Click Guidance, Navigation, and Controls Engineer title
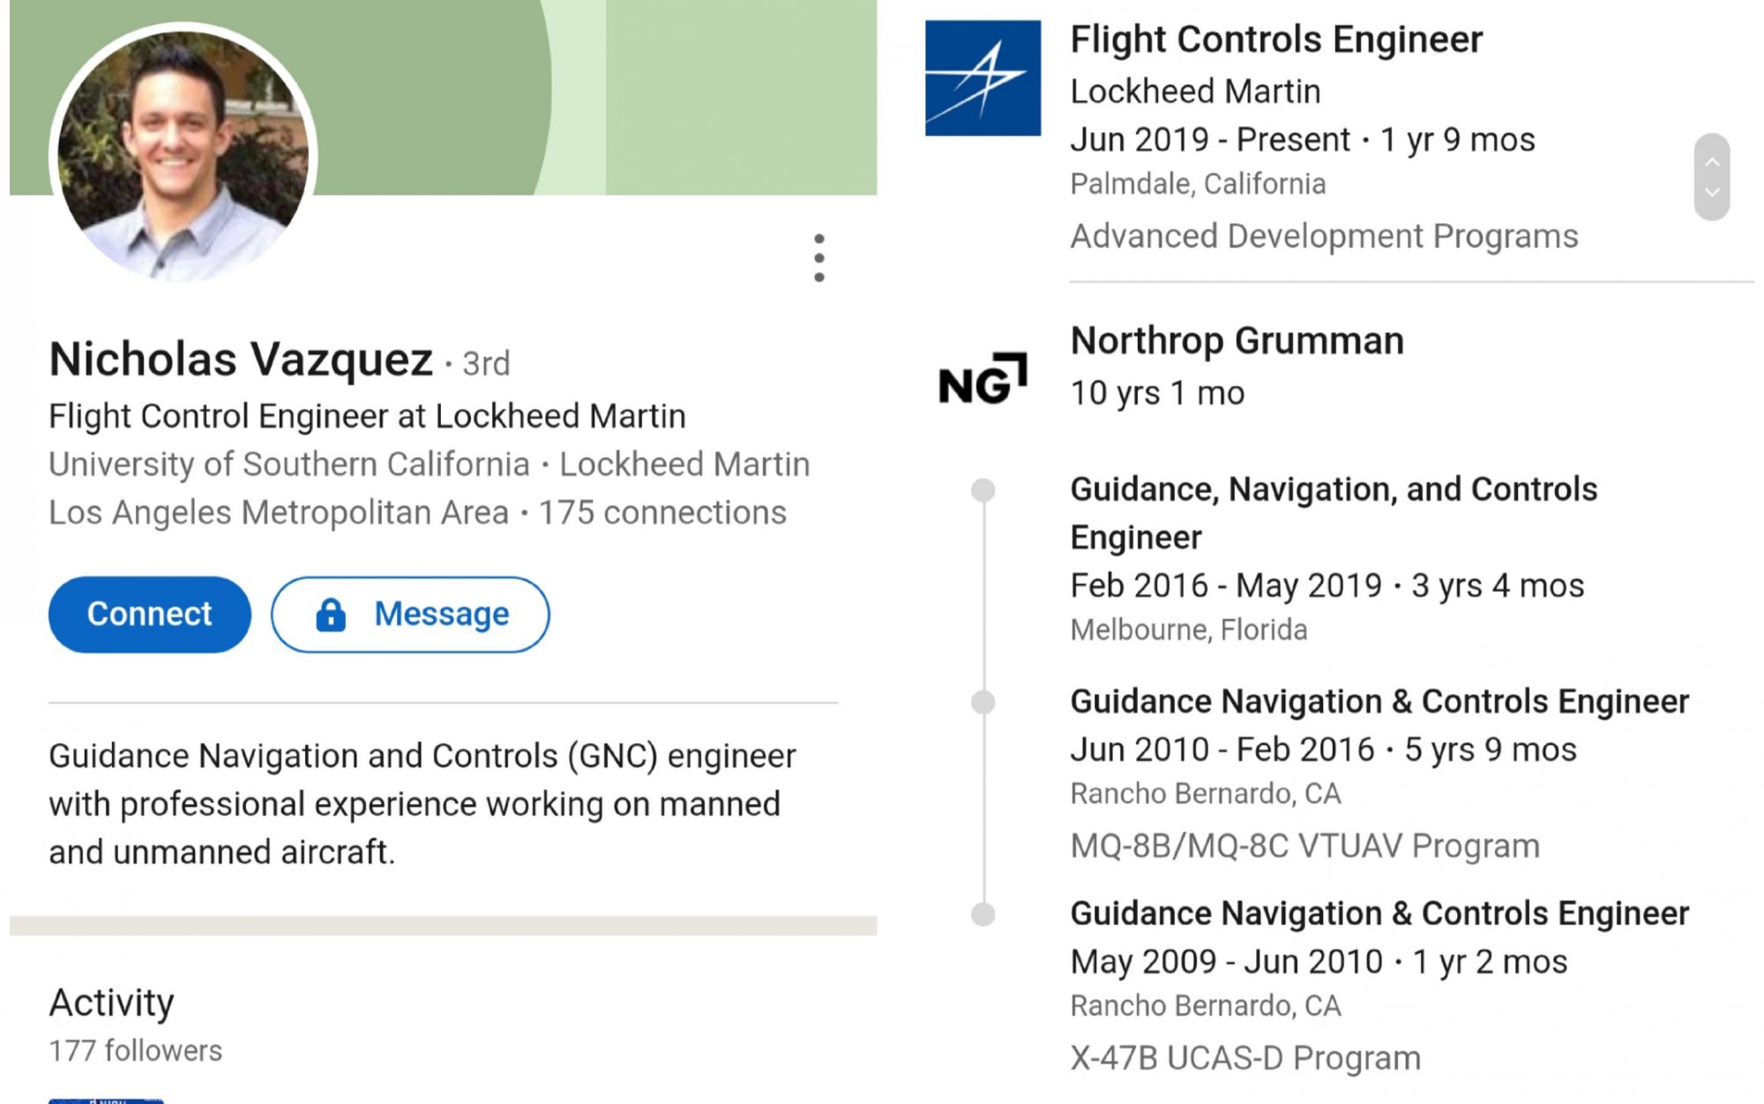The image size is (1764, 1104). (1334, 513)
